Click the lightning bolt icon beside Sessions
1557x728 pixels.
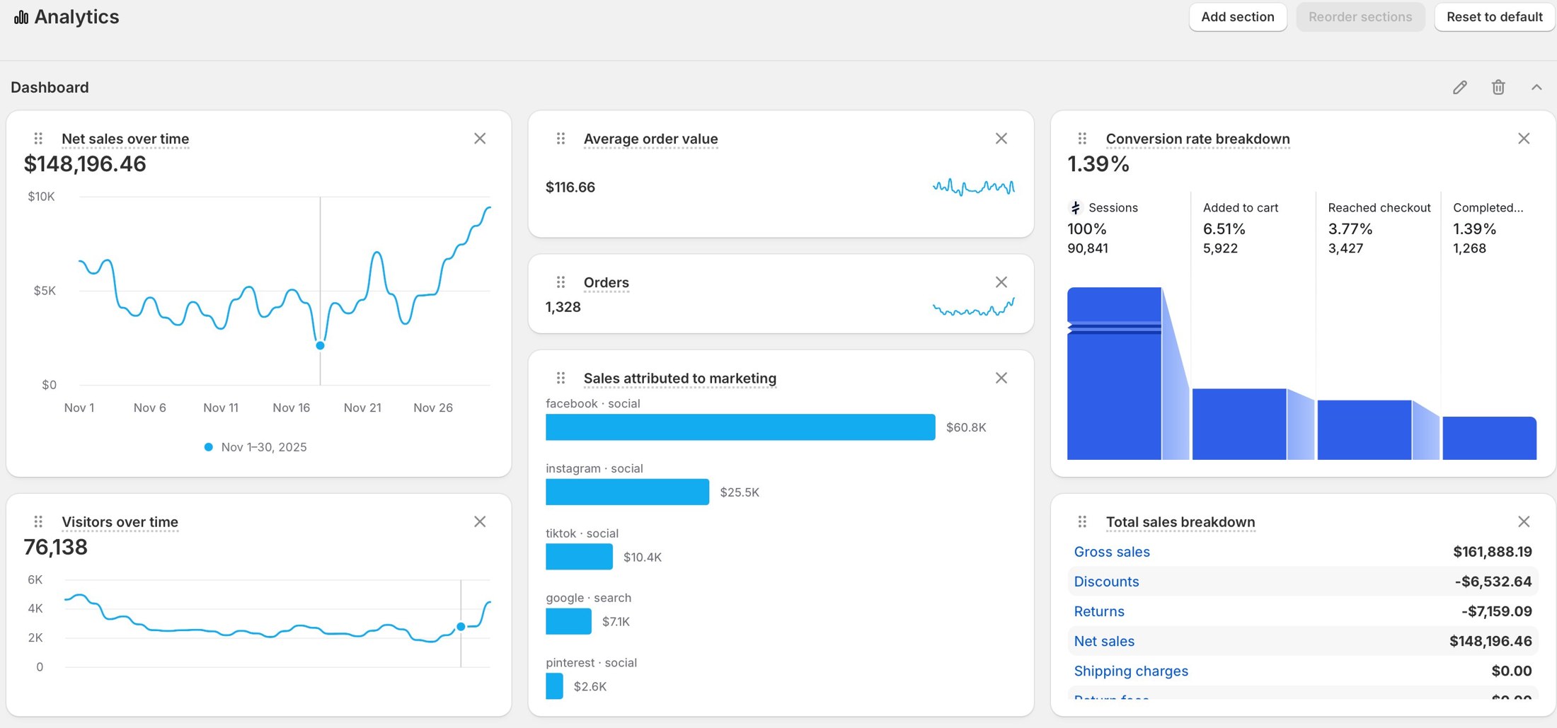point(1074,207)
